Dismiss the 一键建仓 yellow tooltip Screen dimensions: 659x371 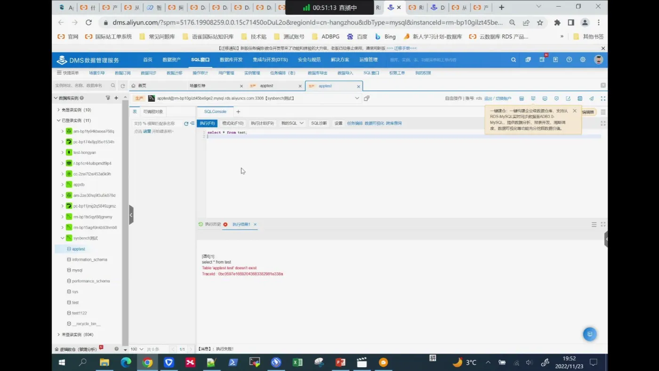[x=575, y=111]
